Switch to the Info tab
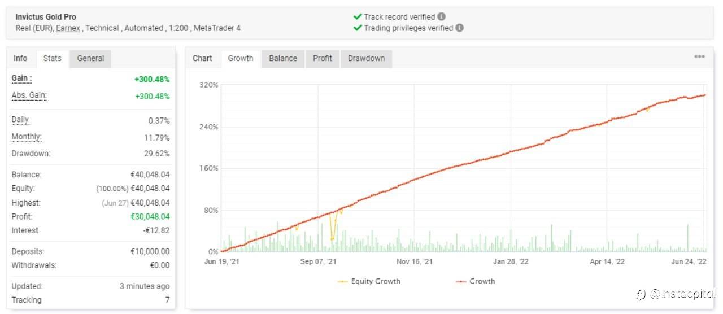723x314 pixels. coord(20,58)
